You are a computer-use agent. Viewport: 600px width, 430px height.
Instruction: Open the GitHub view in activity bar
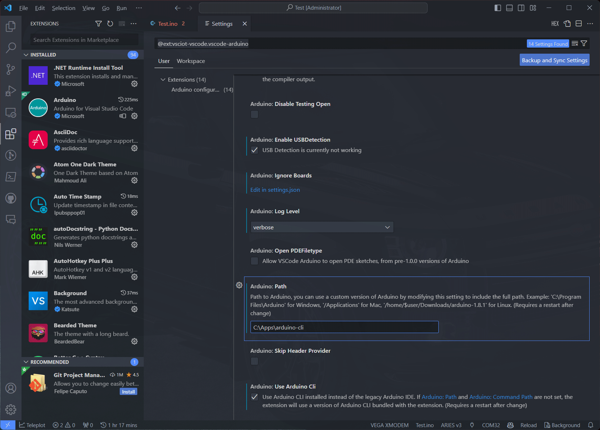tap(11, 198)
